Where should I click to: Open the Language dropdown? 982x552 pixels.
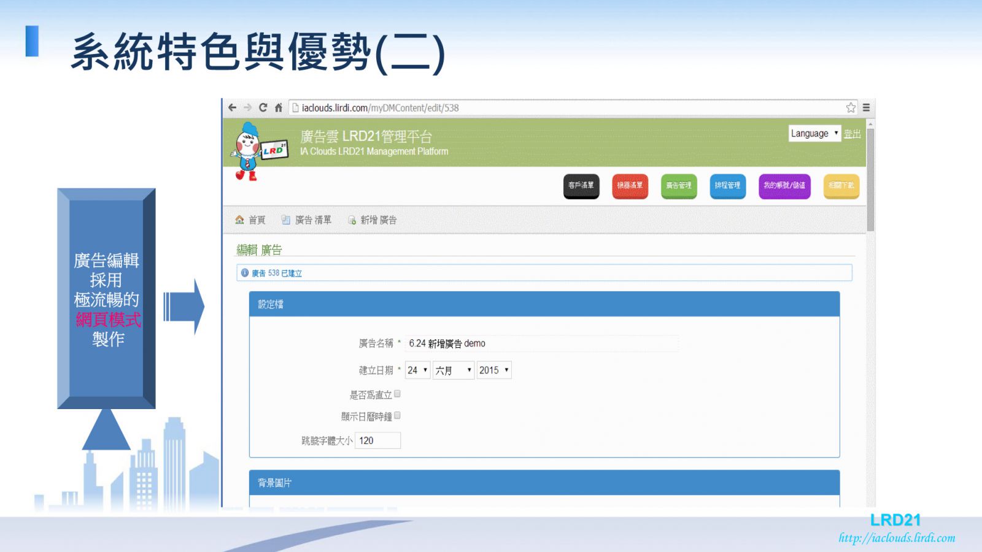pos(814,133)
